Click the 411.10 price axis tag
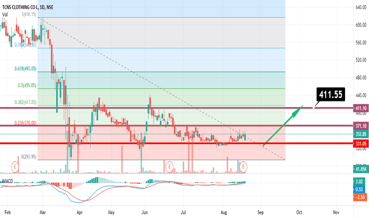369x218 pixels. pyautogui.click(x=361, y=108)
